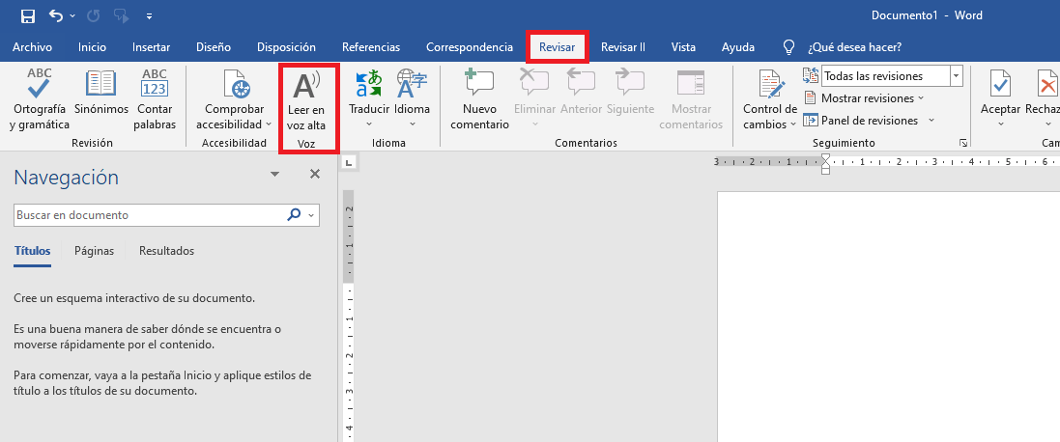Click the Traducir translate icon
The height and width of the screenshot is (442, 1060).
[x=369, y=87]
